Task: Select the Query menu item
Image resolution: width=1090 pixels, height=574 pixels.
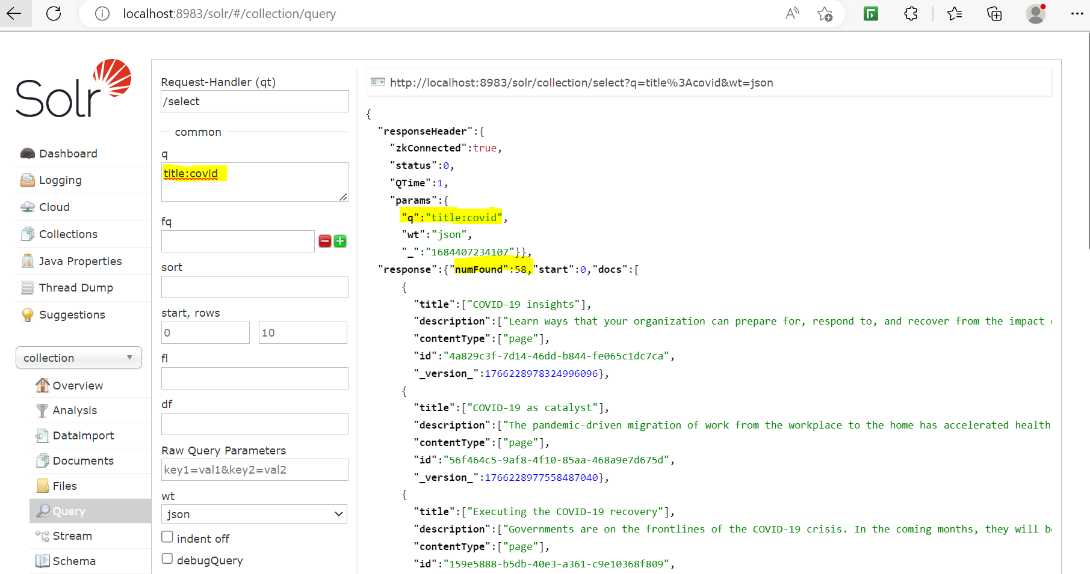Action: pyautogui.click(x=90, y=511)
